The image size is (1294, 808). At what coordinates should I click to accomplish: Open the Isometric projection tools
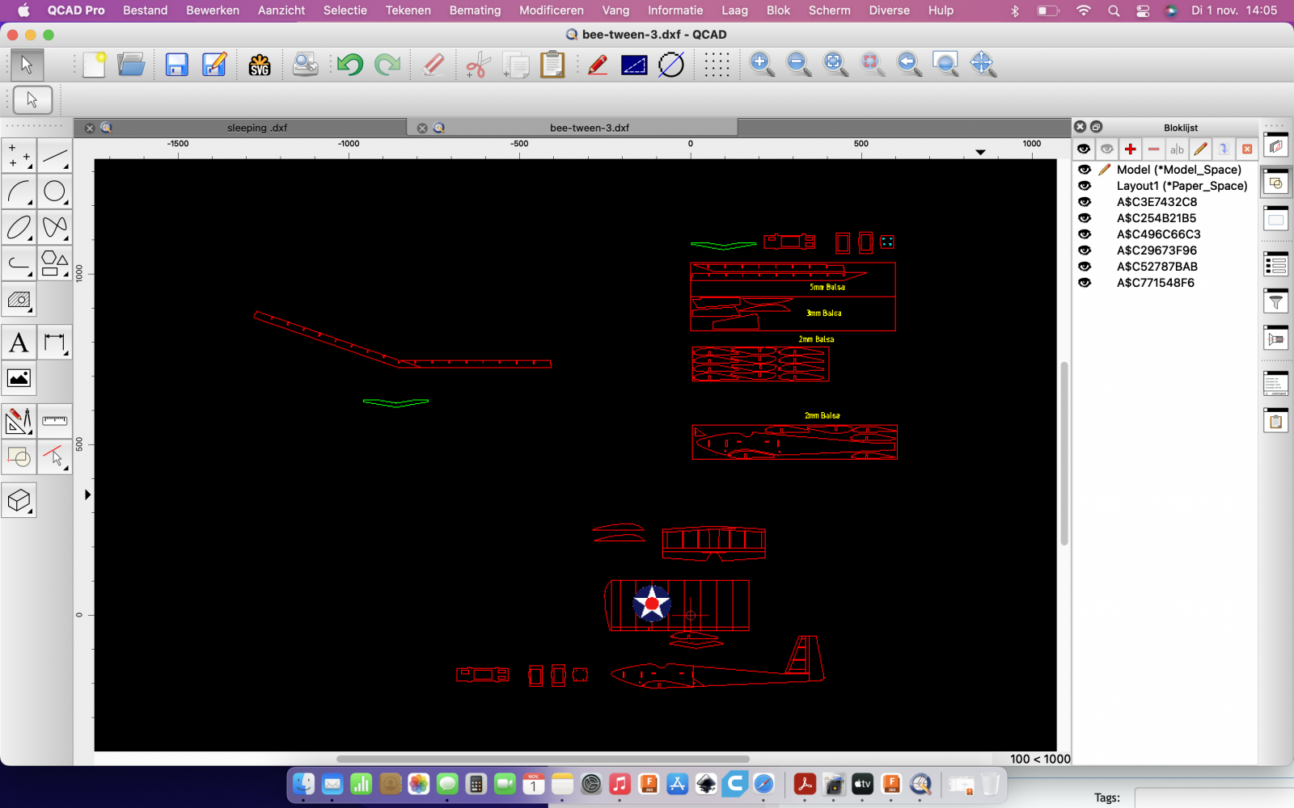pos(19,501)
